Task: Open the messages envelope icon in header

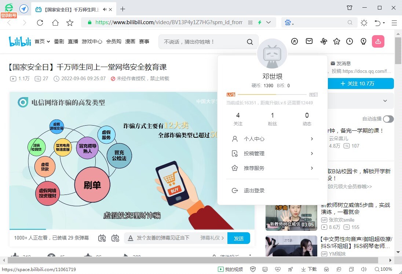Action: [309, 41]
